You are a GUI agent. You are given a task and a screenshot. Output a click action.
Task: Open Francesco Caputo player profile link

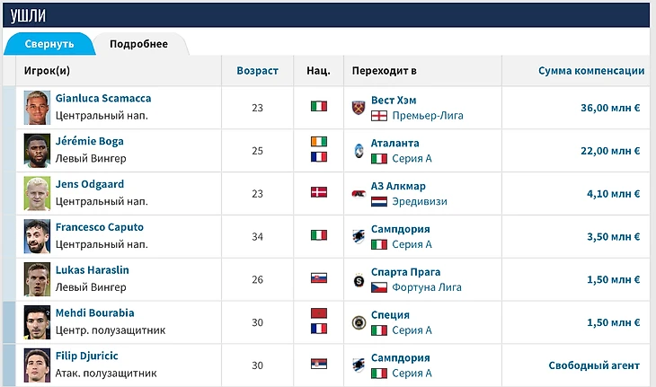tap(99, 228)
